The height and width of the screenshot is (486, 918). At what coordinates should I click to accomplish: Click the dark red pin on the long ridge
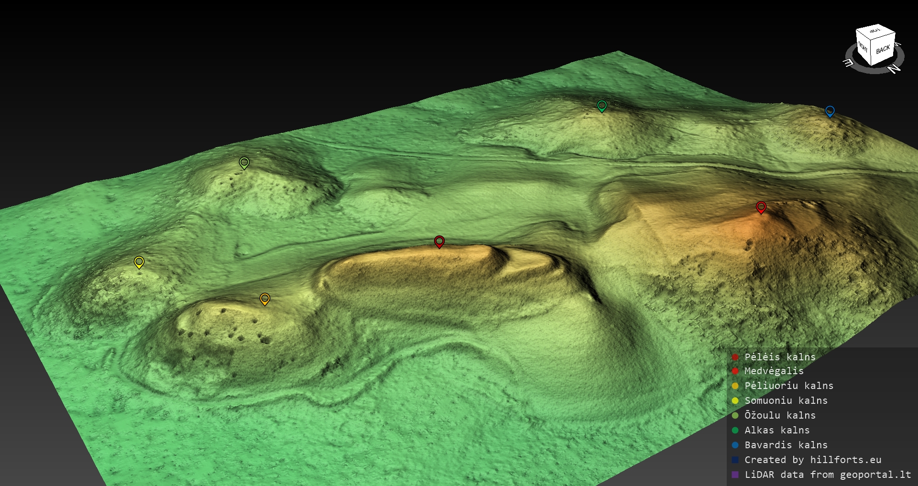tap(439, 241)
